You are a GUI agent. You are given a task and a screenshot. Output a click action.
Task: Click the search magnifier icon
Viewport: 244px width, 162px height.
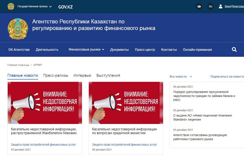pos(234,50)
